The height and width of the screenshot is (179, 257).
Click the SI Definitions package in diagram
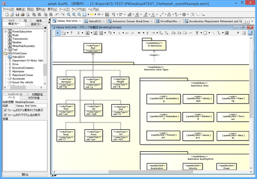(x=154, y=44)
